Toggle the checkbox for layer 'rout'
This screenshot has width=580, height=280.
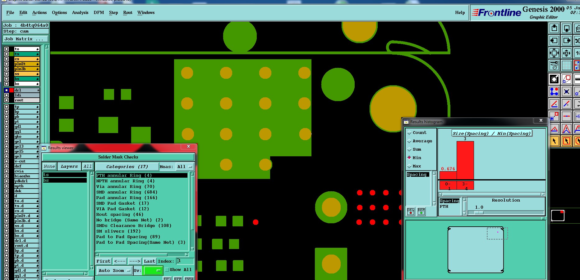7,100
